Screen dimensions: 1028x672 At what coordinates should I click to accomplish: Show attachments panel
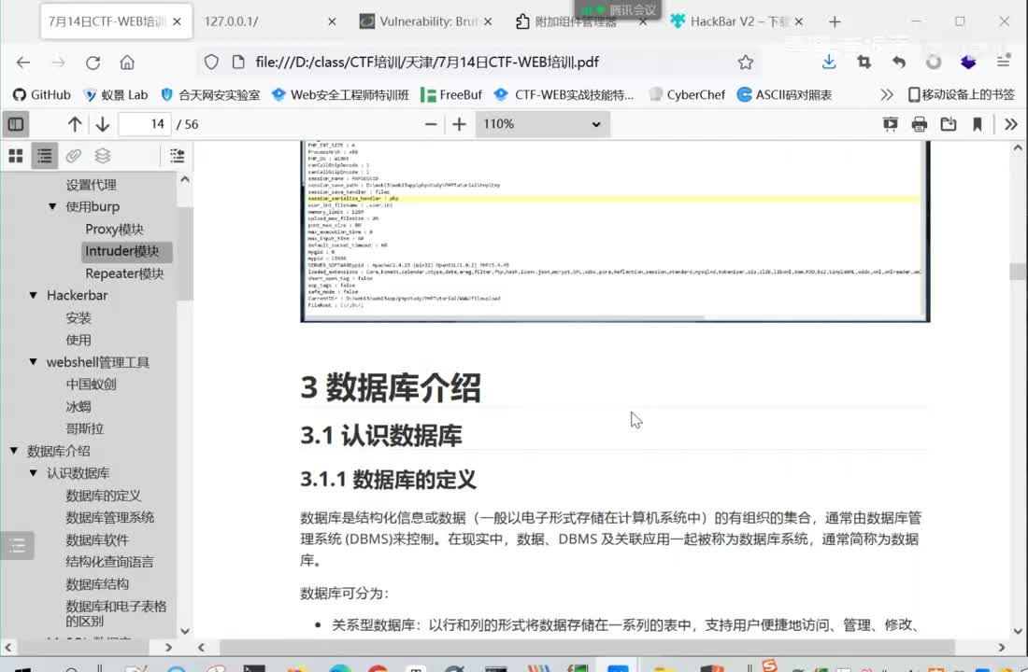tap(74, 155)
